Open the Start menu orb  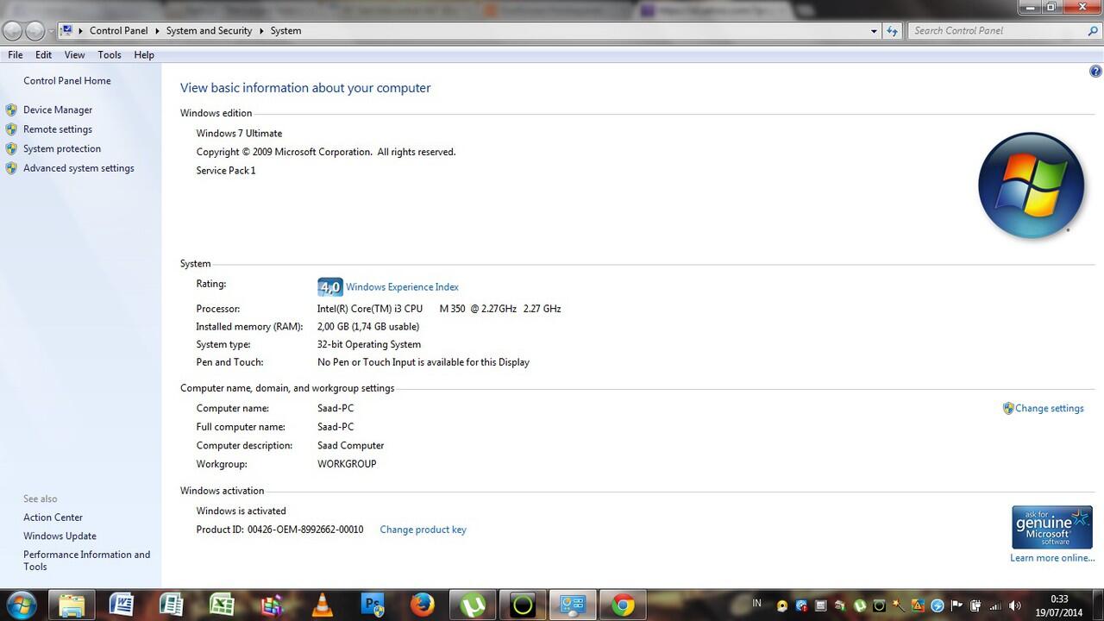click(x=21, y=605)
